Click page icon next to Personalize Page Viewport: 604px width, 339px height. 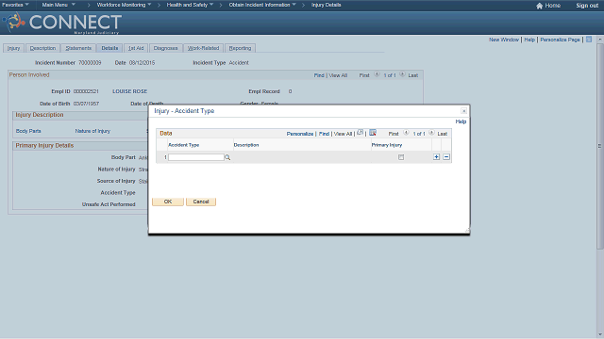[x=589, y=40]
